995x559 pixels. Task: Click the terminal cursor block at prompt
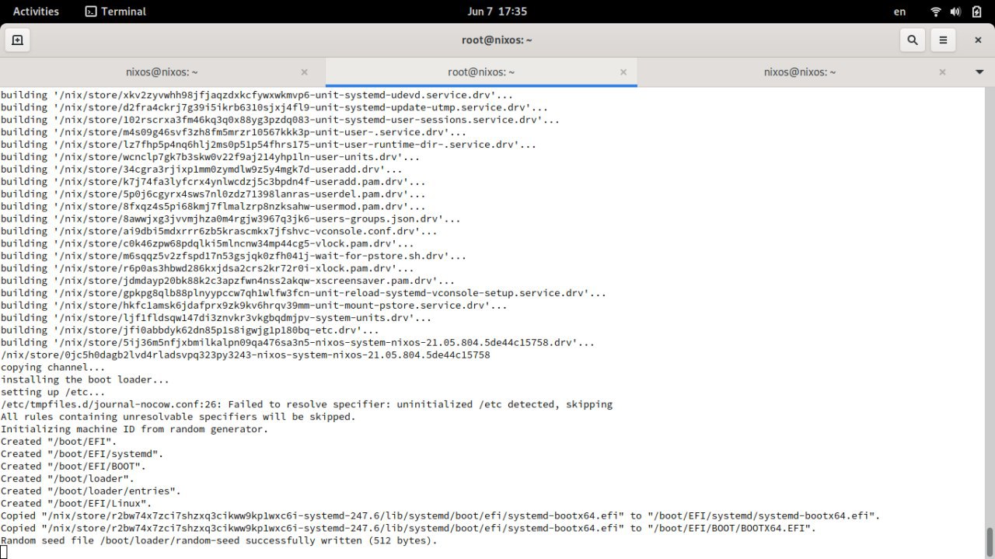[3, 553]
